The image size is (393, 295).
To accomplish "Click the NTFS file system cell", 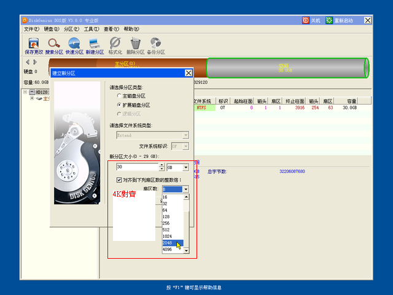I will click(x=204, y=108).
